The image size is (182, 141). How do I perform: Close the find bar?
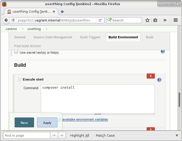pyautogui.click(x=177, y=135)
